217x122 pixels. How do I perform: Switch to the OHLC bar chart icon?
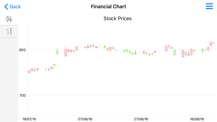pyautogui.click(x=9, y=32)
